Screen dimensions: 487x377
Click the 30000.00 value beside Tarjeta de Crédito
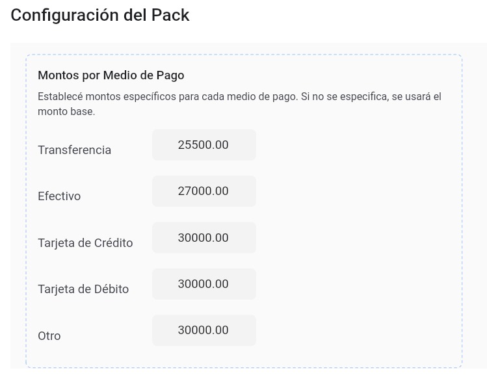click(x=203, y=238)
